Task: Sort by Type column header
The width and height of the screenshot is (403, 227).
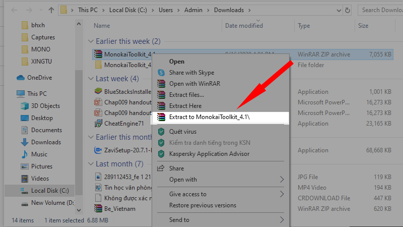Action: 304,26
